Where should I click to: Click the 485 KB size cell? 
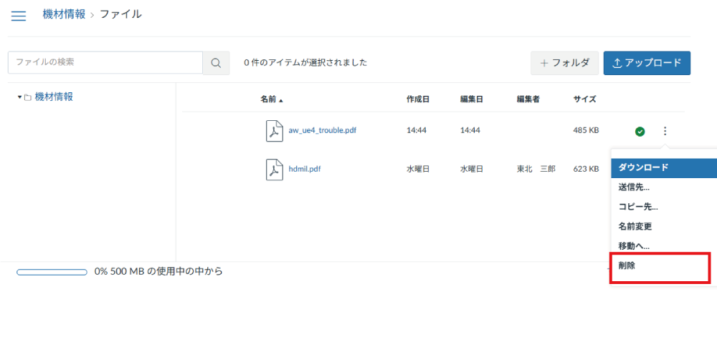point(586,130)
